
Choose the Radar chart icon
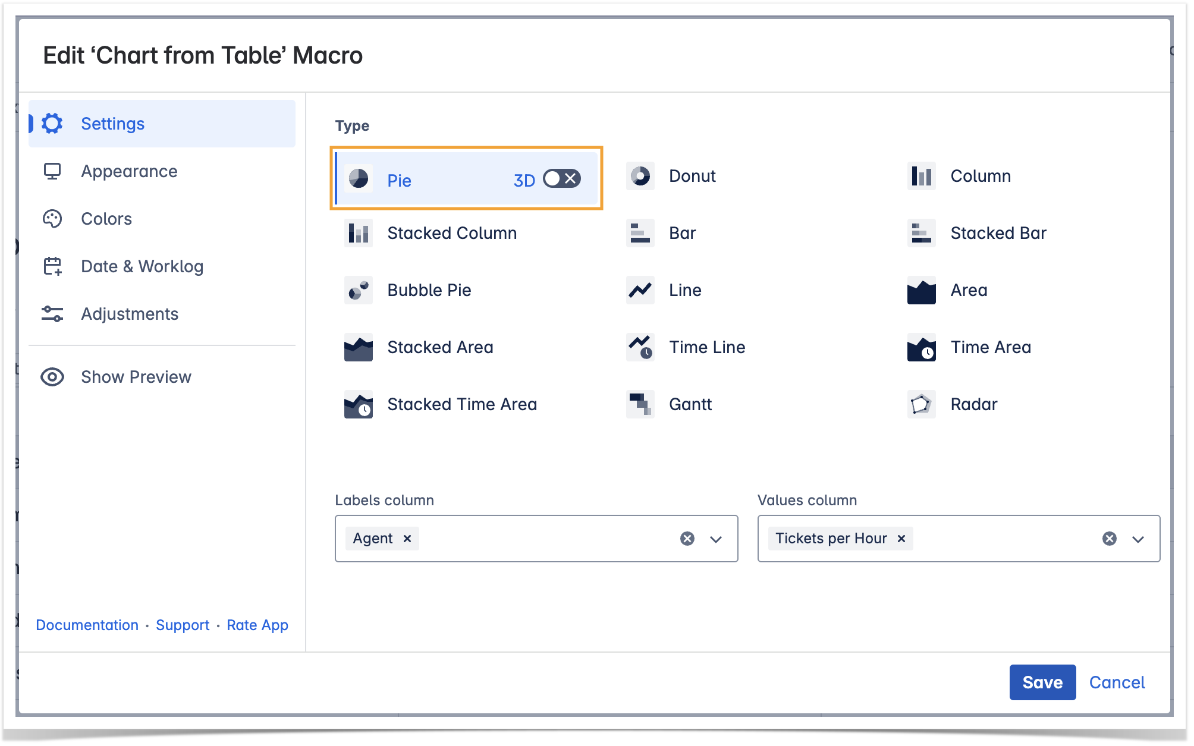click(920, 404)
